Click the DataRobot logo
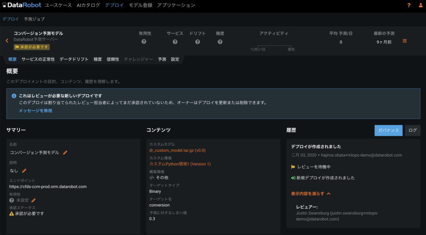 tap(22, 5)
